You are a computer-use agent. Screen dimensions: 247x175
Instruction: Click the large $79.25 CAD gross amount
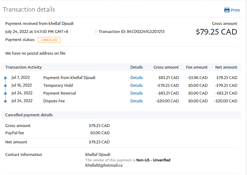216,32
